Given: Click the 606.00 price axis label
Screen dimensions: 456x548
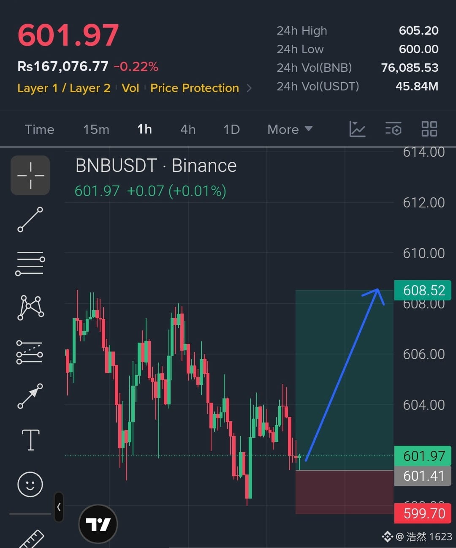Looking at the screenshot, I should coord(423,354).
